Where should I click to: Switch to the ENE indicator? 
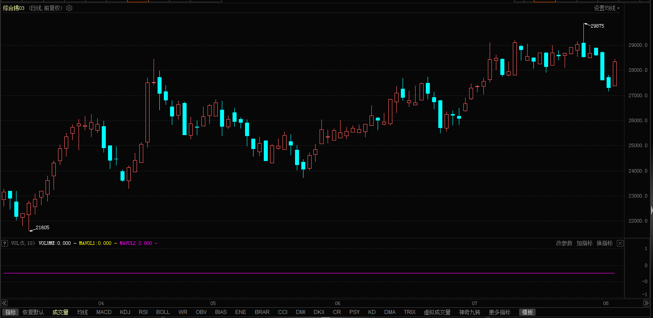241,312
